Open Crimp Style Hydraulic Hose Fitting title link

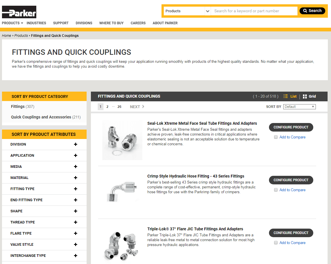pos(196,176)
